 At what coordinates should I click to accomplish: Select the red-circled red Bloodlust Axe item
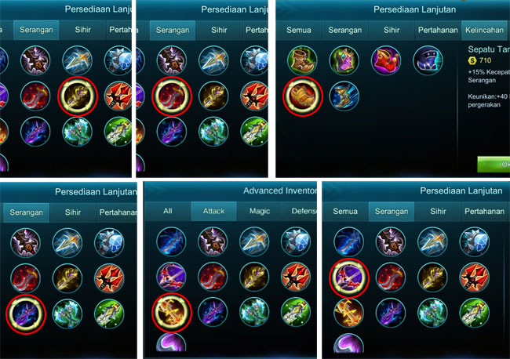click(171, 96)
